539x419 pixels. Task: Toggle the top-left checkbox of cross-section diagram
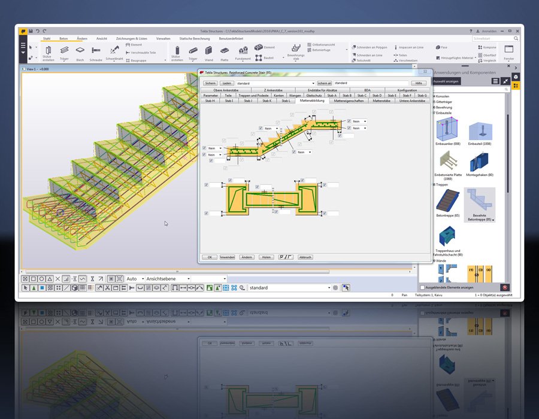click(206, 185)
